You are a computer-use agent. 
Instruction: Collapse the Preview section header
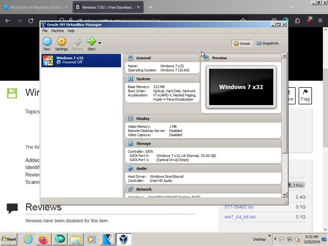(241, 58)
